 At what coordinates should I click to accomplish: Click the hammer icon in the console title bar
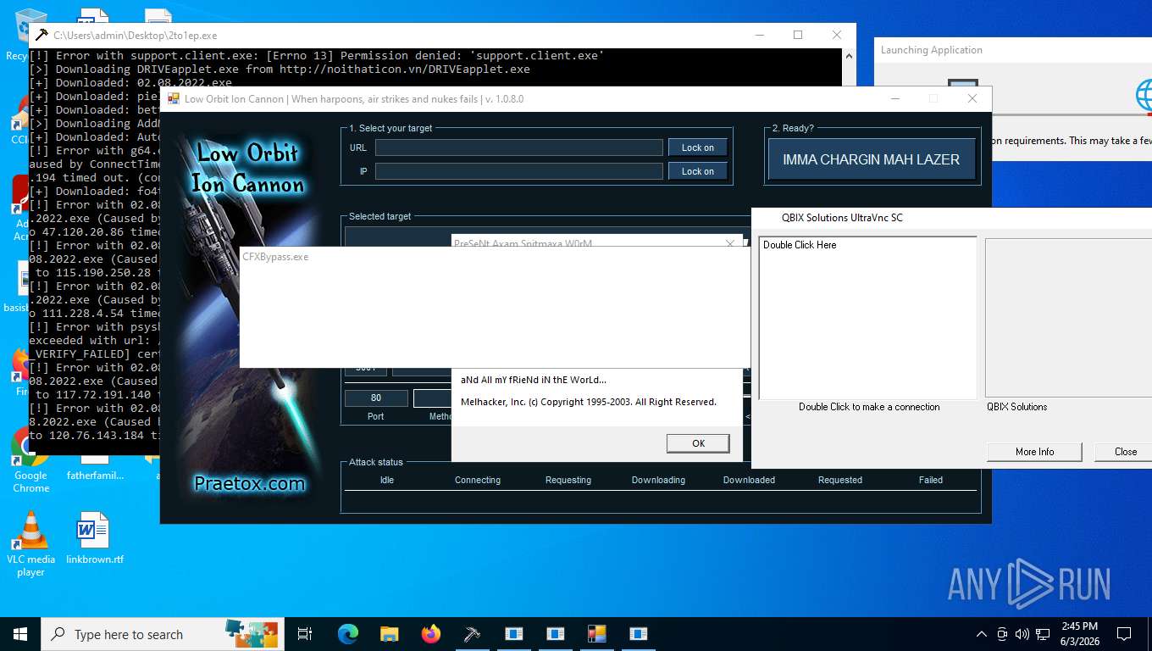coord(41,36)
